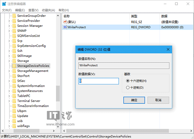Click the TimeZoneInformation folder icon
The height and width of the screenshot is (139, 194).
click(x=14, y=106)
